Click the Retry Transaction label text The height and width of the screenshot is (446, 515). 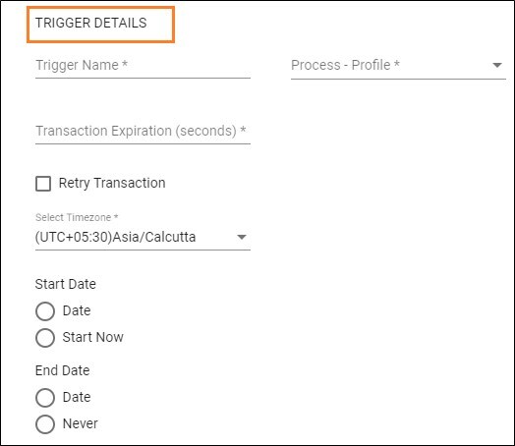click(x=112, y=183)
